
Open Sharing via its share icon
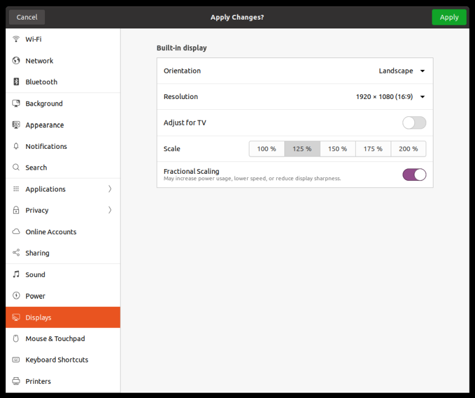(16, 253)
